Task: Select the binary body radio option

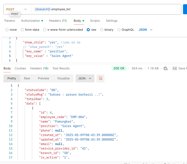Action: coord(102,30)
